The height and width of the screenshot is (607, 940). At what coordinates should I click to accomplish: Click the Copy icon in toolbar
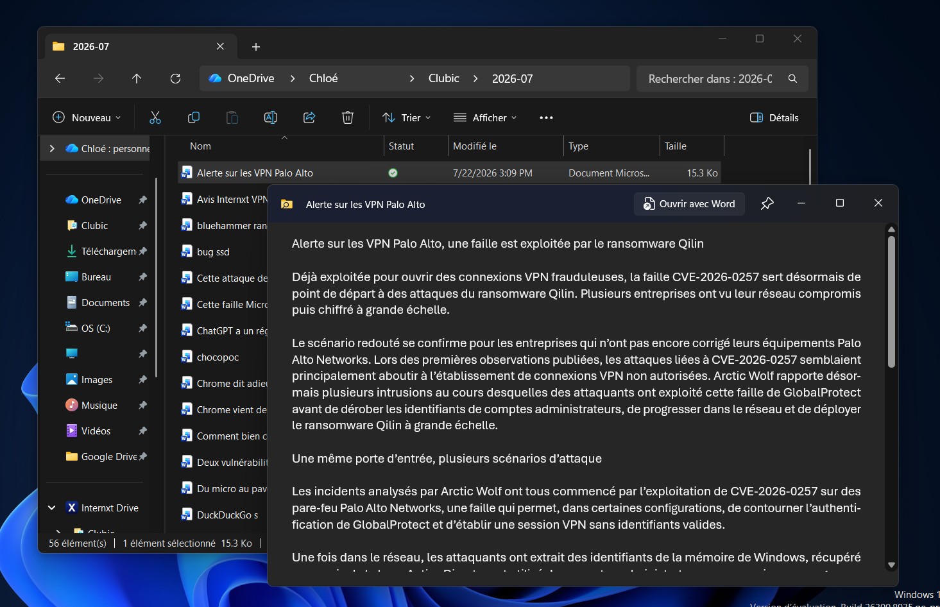(194, 117)
